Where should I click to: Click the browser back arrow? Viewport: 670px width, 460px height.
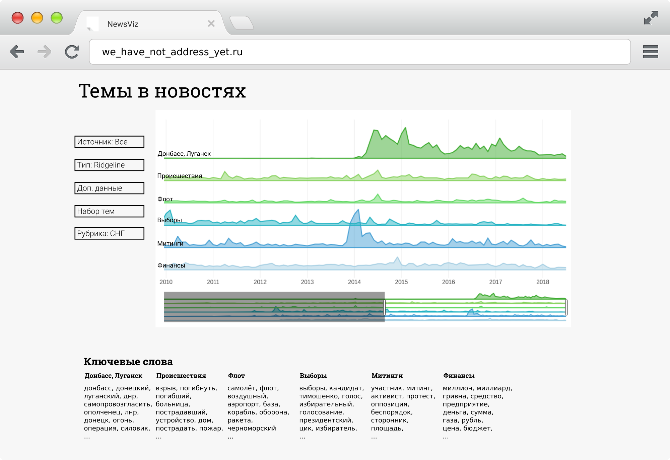tap(17, 52)
